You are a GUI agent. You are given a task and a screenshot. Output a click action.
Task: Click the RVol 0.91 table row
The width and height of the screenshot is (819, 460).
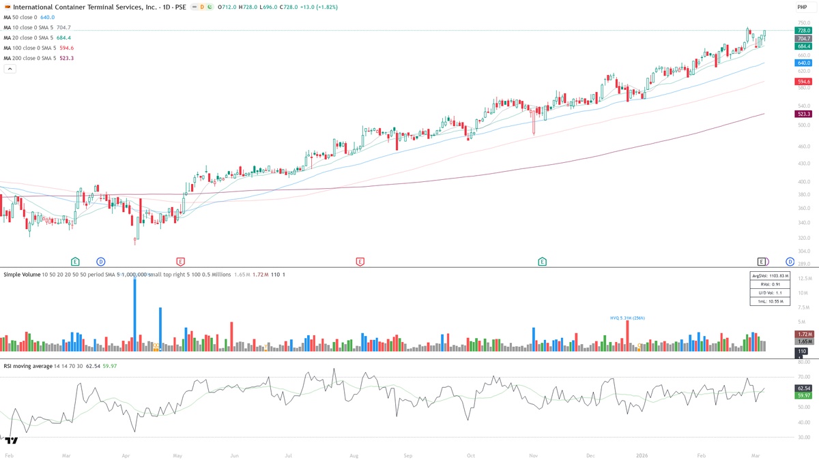770,284
